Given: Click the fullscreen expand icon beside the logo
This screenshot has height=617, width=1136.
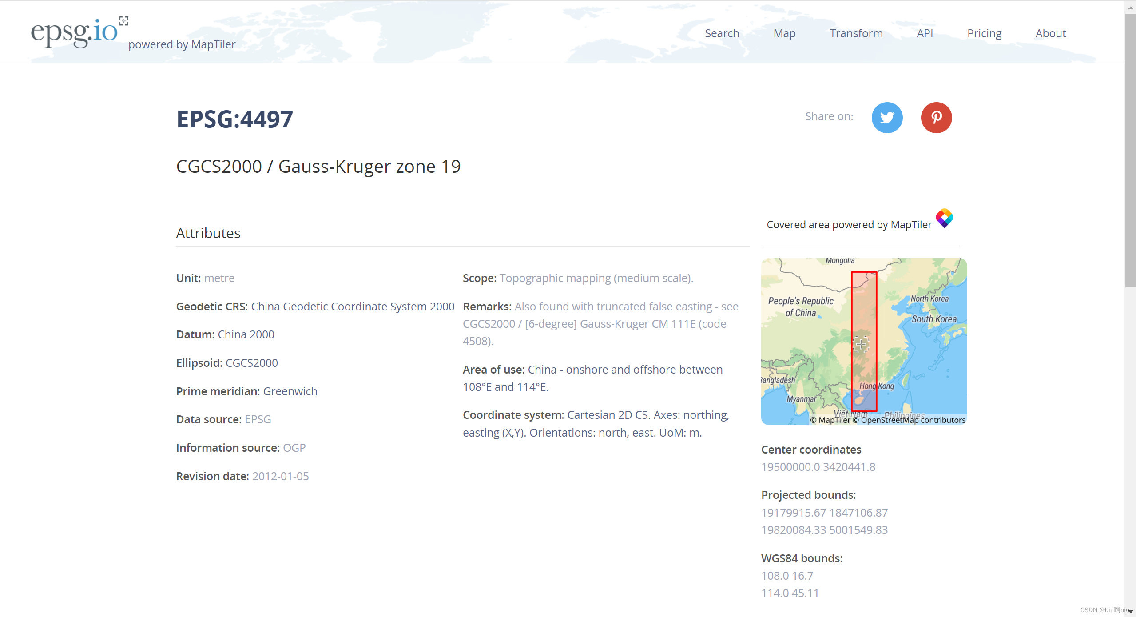Looking at the screenshot, I should coord(123,20).
